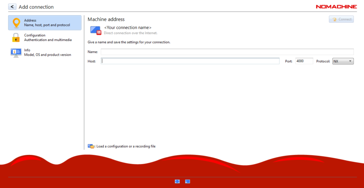Click into the Host text field
Image resolution: width=364 pixels, height=188 pixels.
click(190, 61)
